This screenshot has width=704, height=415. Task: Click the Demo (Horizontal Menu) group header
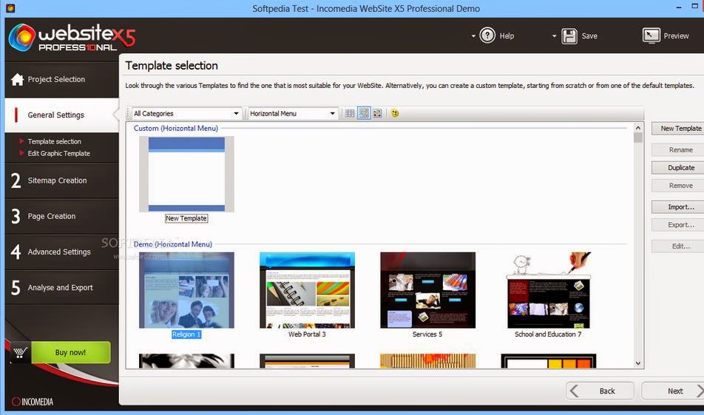(173, 244)
